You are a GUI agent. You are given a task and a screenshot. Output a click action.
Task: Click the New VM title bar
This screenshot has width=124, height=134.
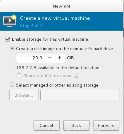[x=62, y=6]
